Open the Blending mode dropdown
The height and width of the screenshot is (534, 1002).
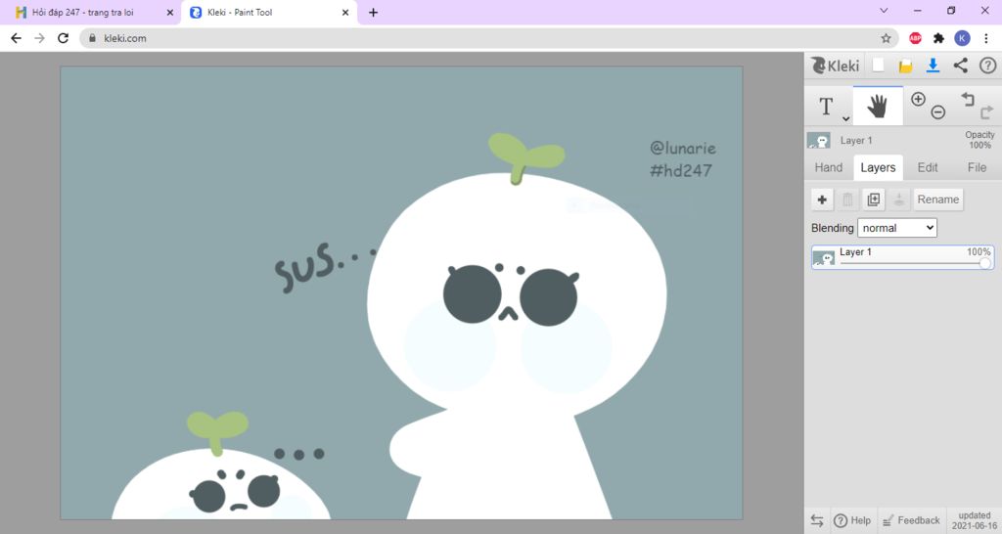click(x=896, y=228)
